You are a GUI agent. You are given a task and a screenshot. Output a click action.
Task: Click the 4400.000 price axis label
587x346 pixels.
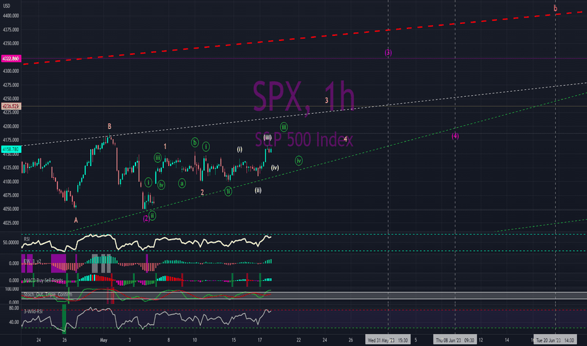point(11,16)
